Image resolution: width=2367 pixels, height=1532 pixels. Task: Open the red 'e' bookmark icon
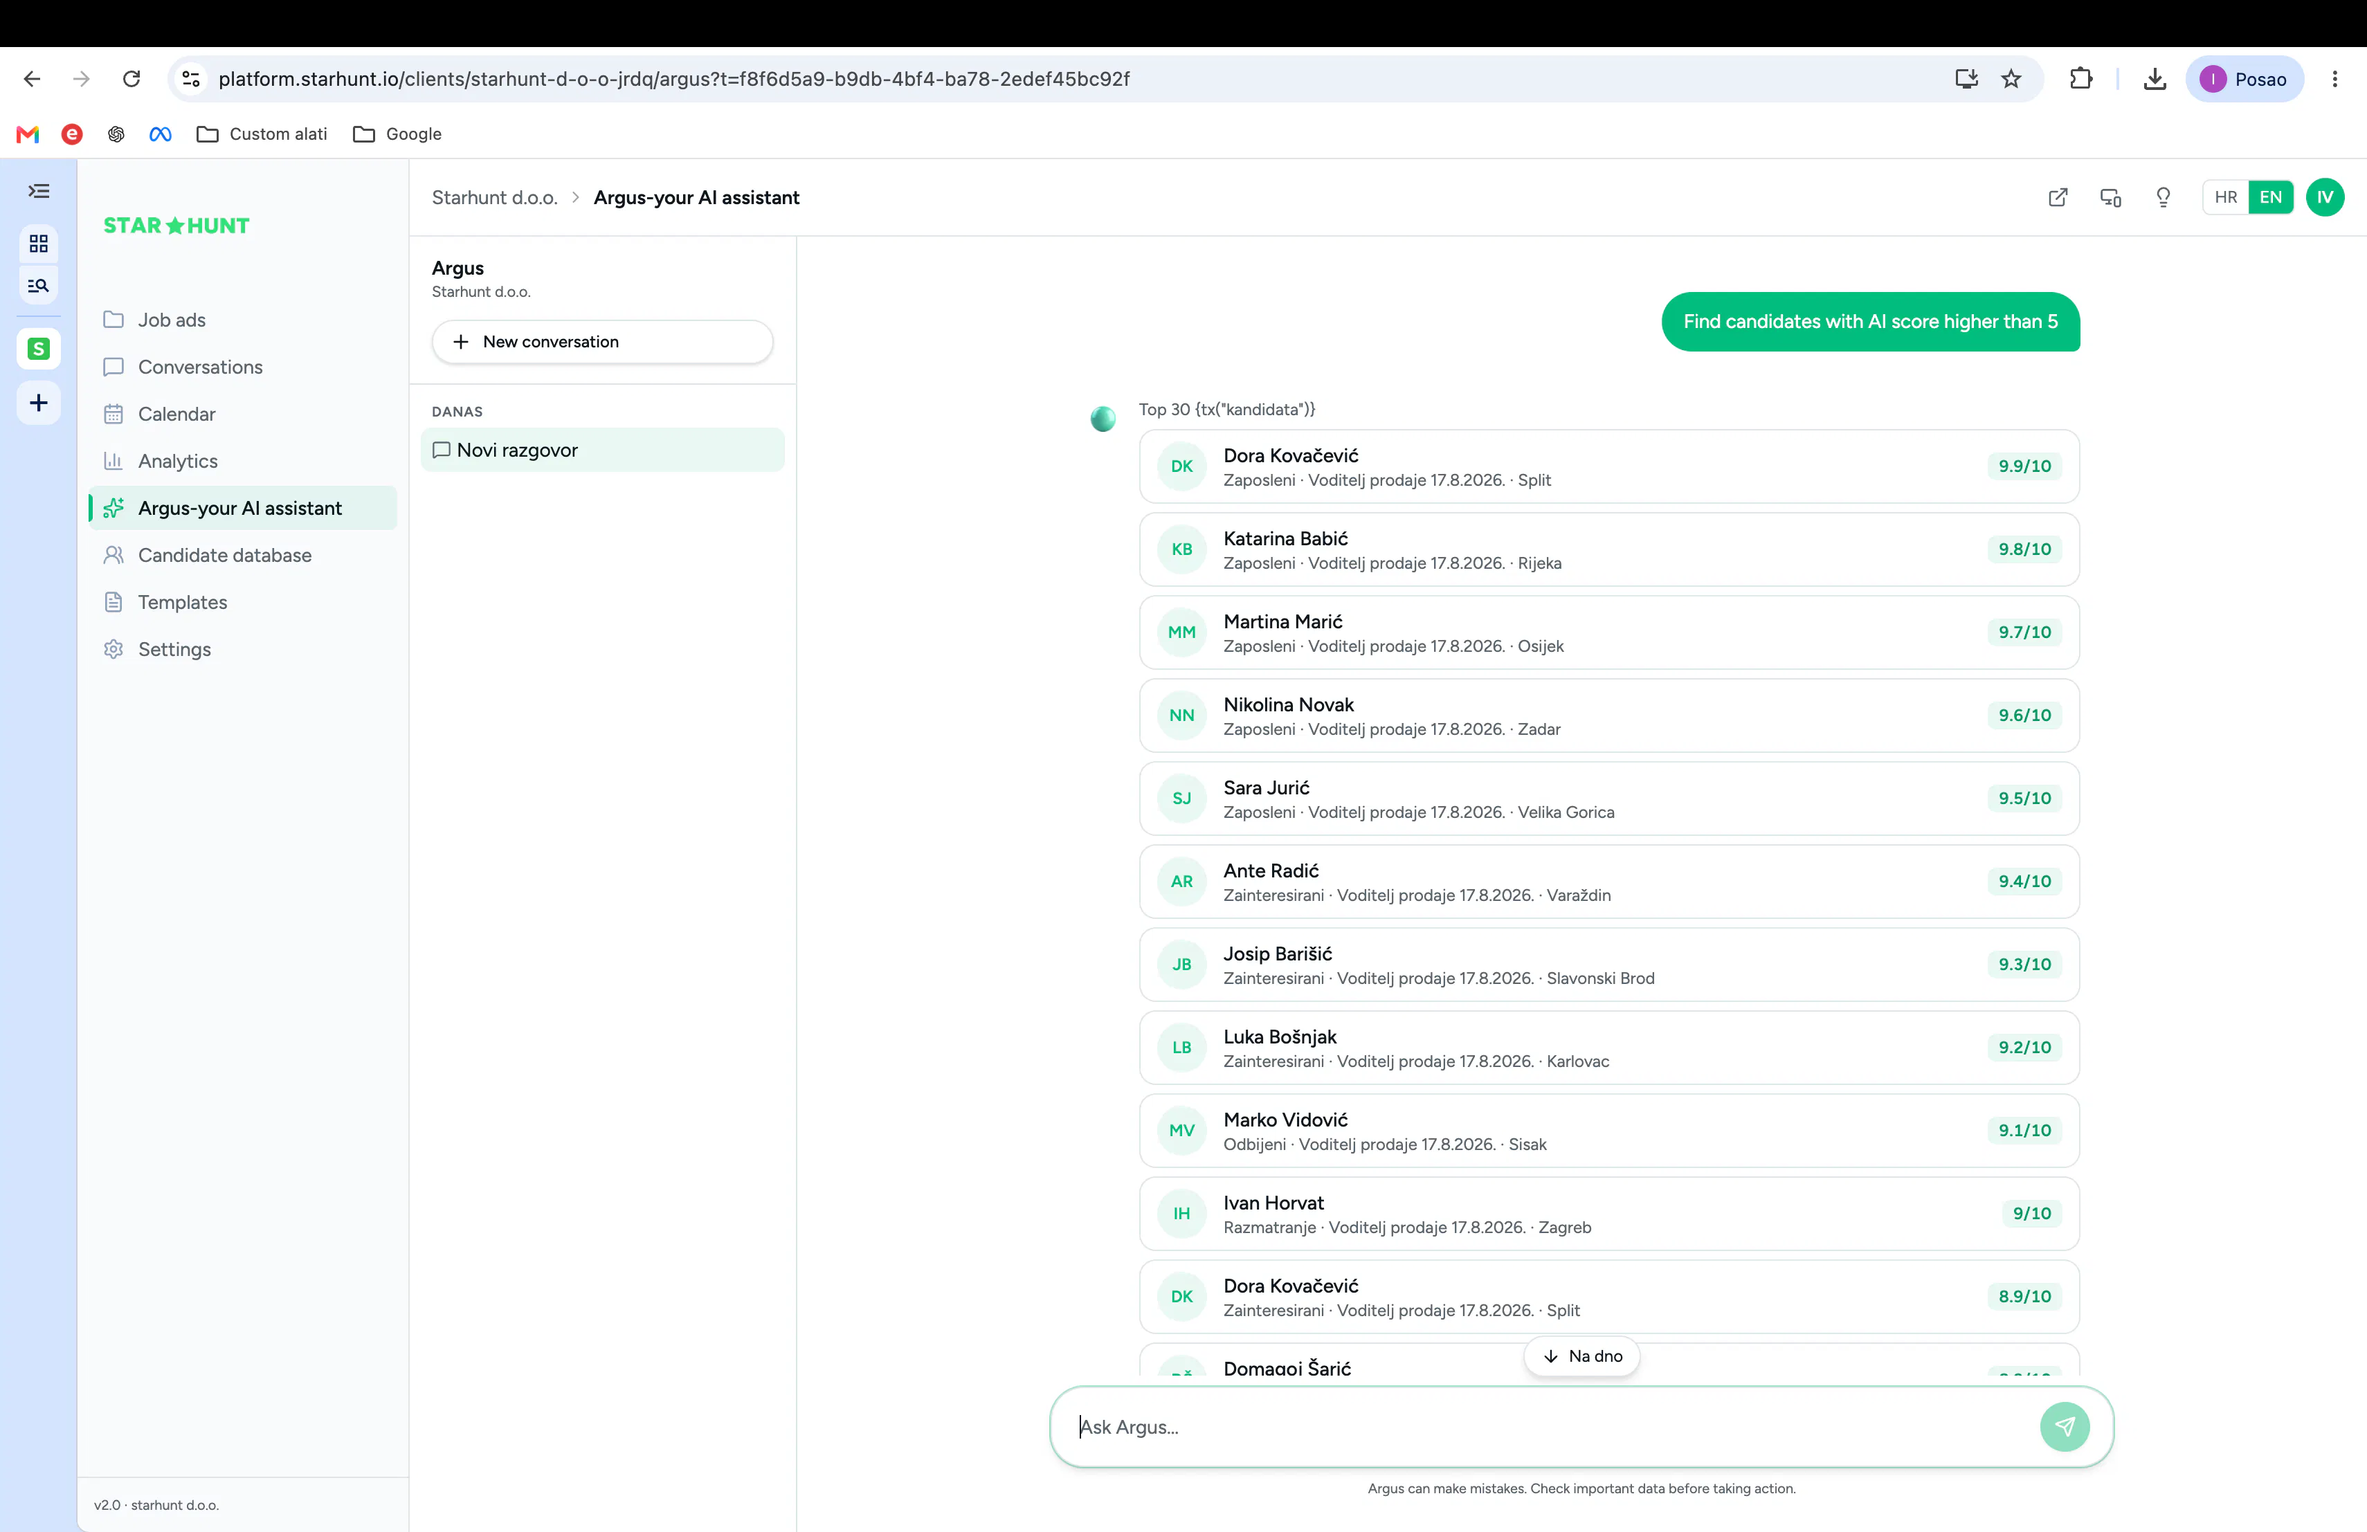tap(71, 134)
